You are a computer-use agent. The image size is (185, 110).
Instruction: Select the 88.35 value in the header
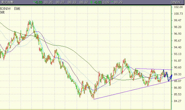[48, 2]
